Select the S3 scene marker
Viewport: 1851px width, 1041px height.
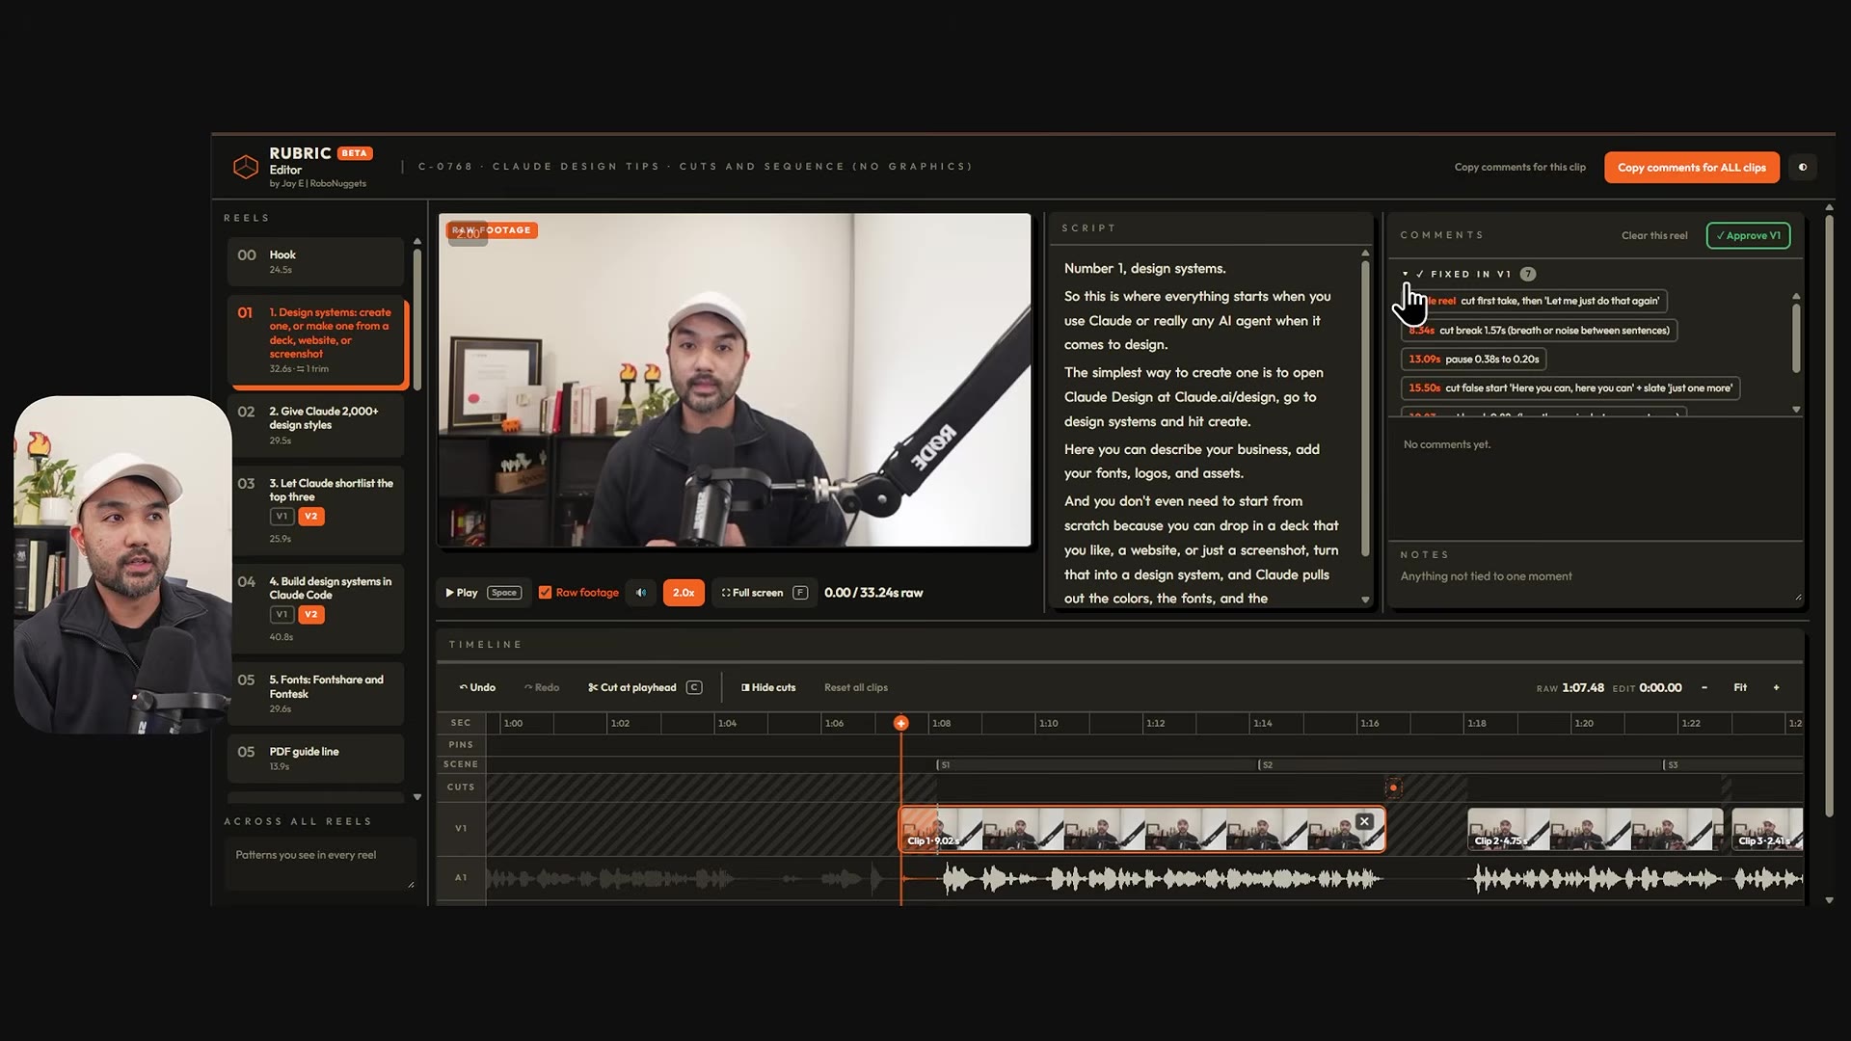(x=1671, y=764)
